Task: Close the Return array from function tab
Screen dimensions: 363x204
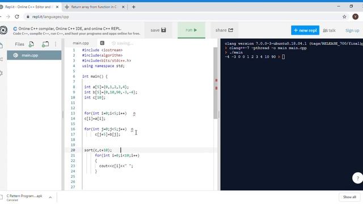Action: [x=123, y=7]
